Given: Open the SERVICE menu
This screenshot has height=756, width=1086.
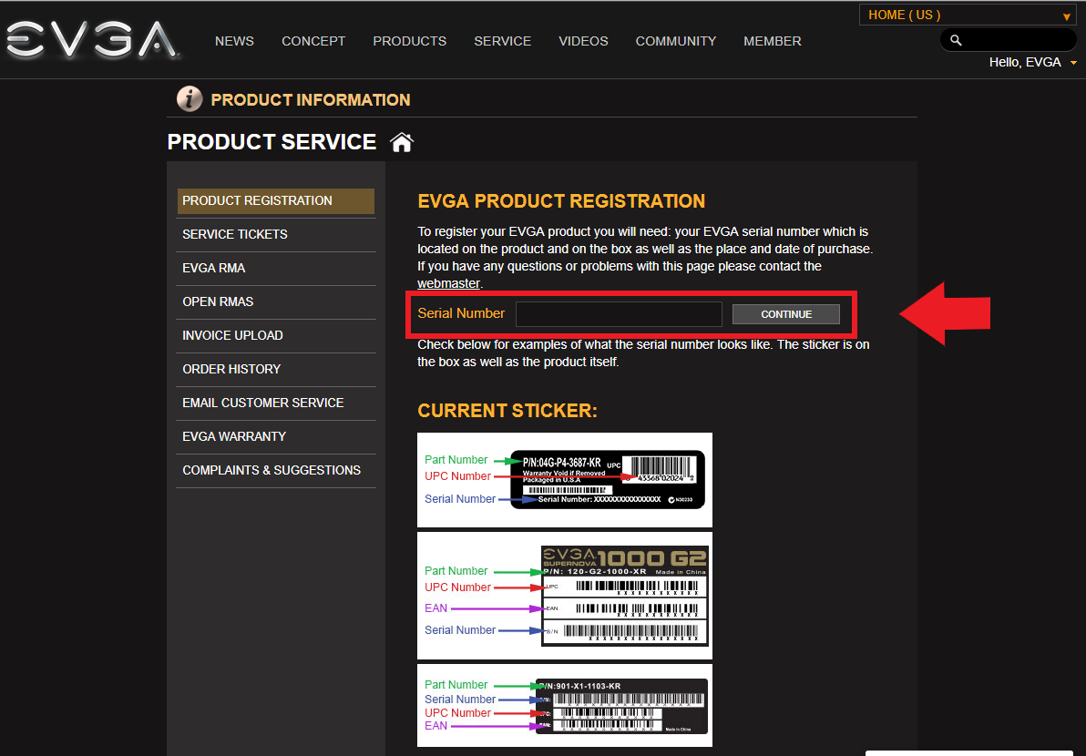Looking at the screenshot, I should click(x=502, y=41).
